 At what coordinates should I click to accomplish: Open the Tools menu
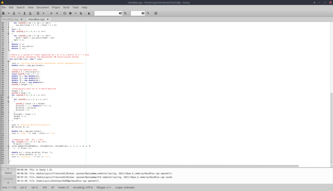click(x=76, y=7)
